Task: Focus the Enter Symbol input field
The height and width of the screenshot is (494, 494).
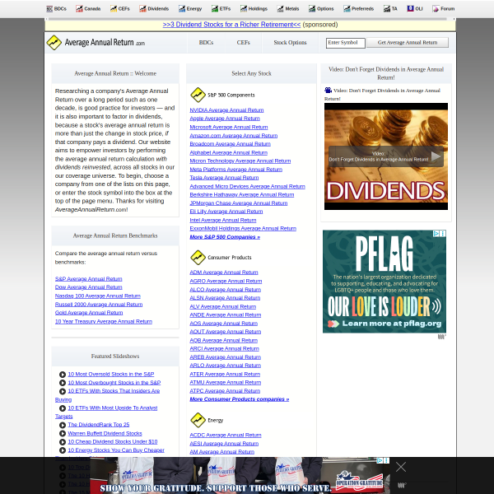Action: coord(346,43)
